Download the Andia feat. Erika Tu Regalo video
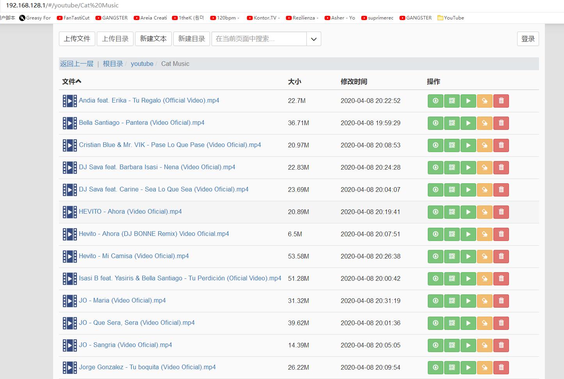The height and width of the screenshot is (379, 564). click(435, 101)
